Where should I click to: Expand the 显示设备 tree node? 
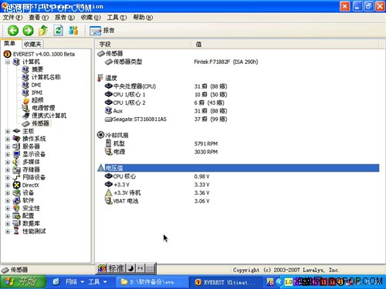[8, 154]
